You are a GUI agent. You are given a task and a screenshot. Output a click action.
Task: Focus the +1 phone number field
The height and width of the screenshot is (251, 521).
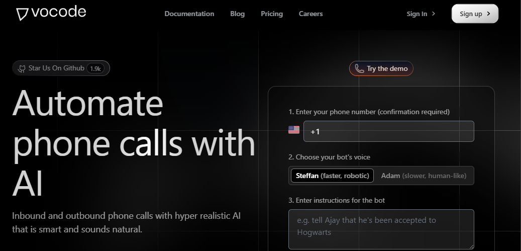(388, 131)
